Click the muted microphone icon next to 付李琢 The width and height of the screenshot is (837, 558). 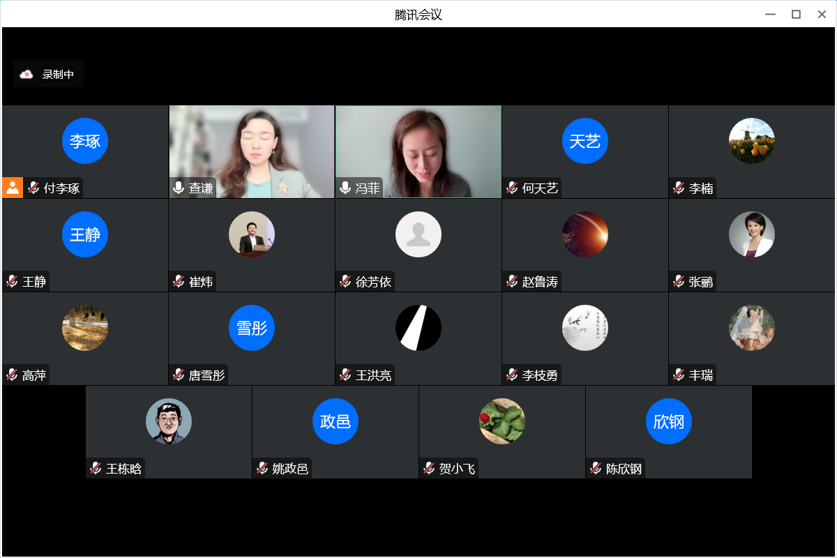click(33, 188)
